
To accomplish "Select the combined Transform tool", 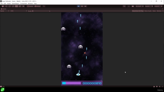I will (20, 6).
